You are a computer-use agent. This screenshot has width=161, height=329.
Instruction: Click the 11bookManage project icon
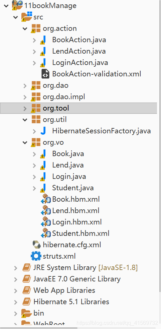coord(17,5)
